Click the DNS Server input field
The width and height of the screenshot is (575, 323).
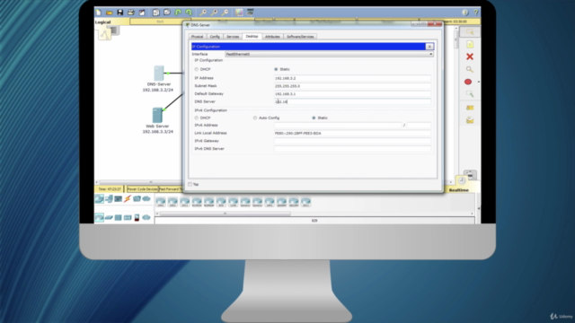coord(352,101)
